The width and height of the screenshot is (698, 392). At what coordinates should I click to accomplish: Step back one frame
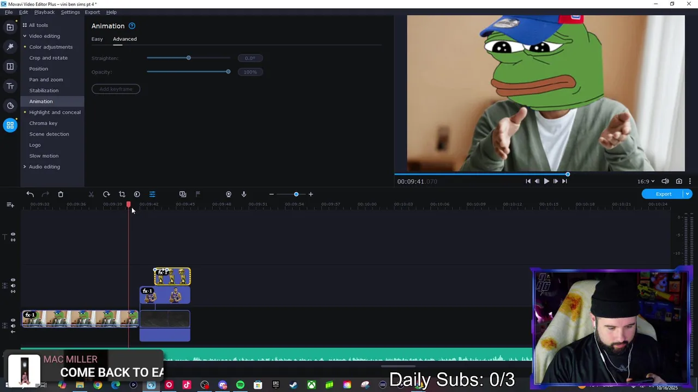(x=537, y=181)
